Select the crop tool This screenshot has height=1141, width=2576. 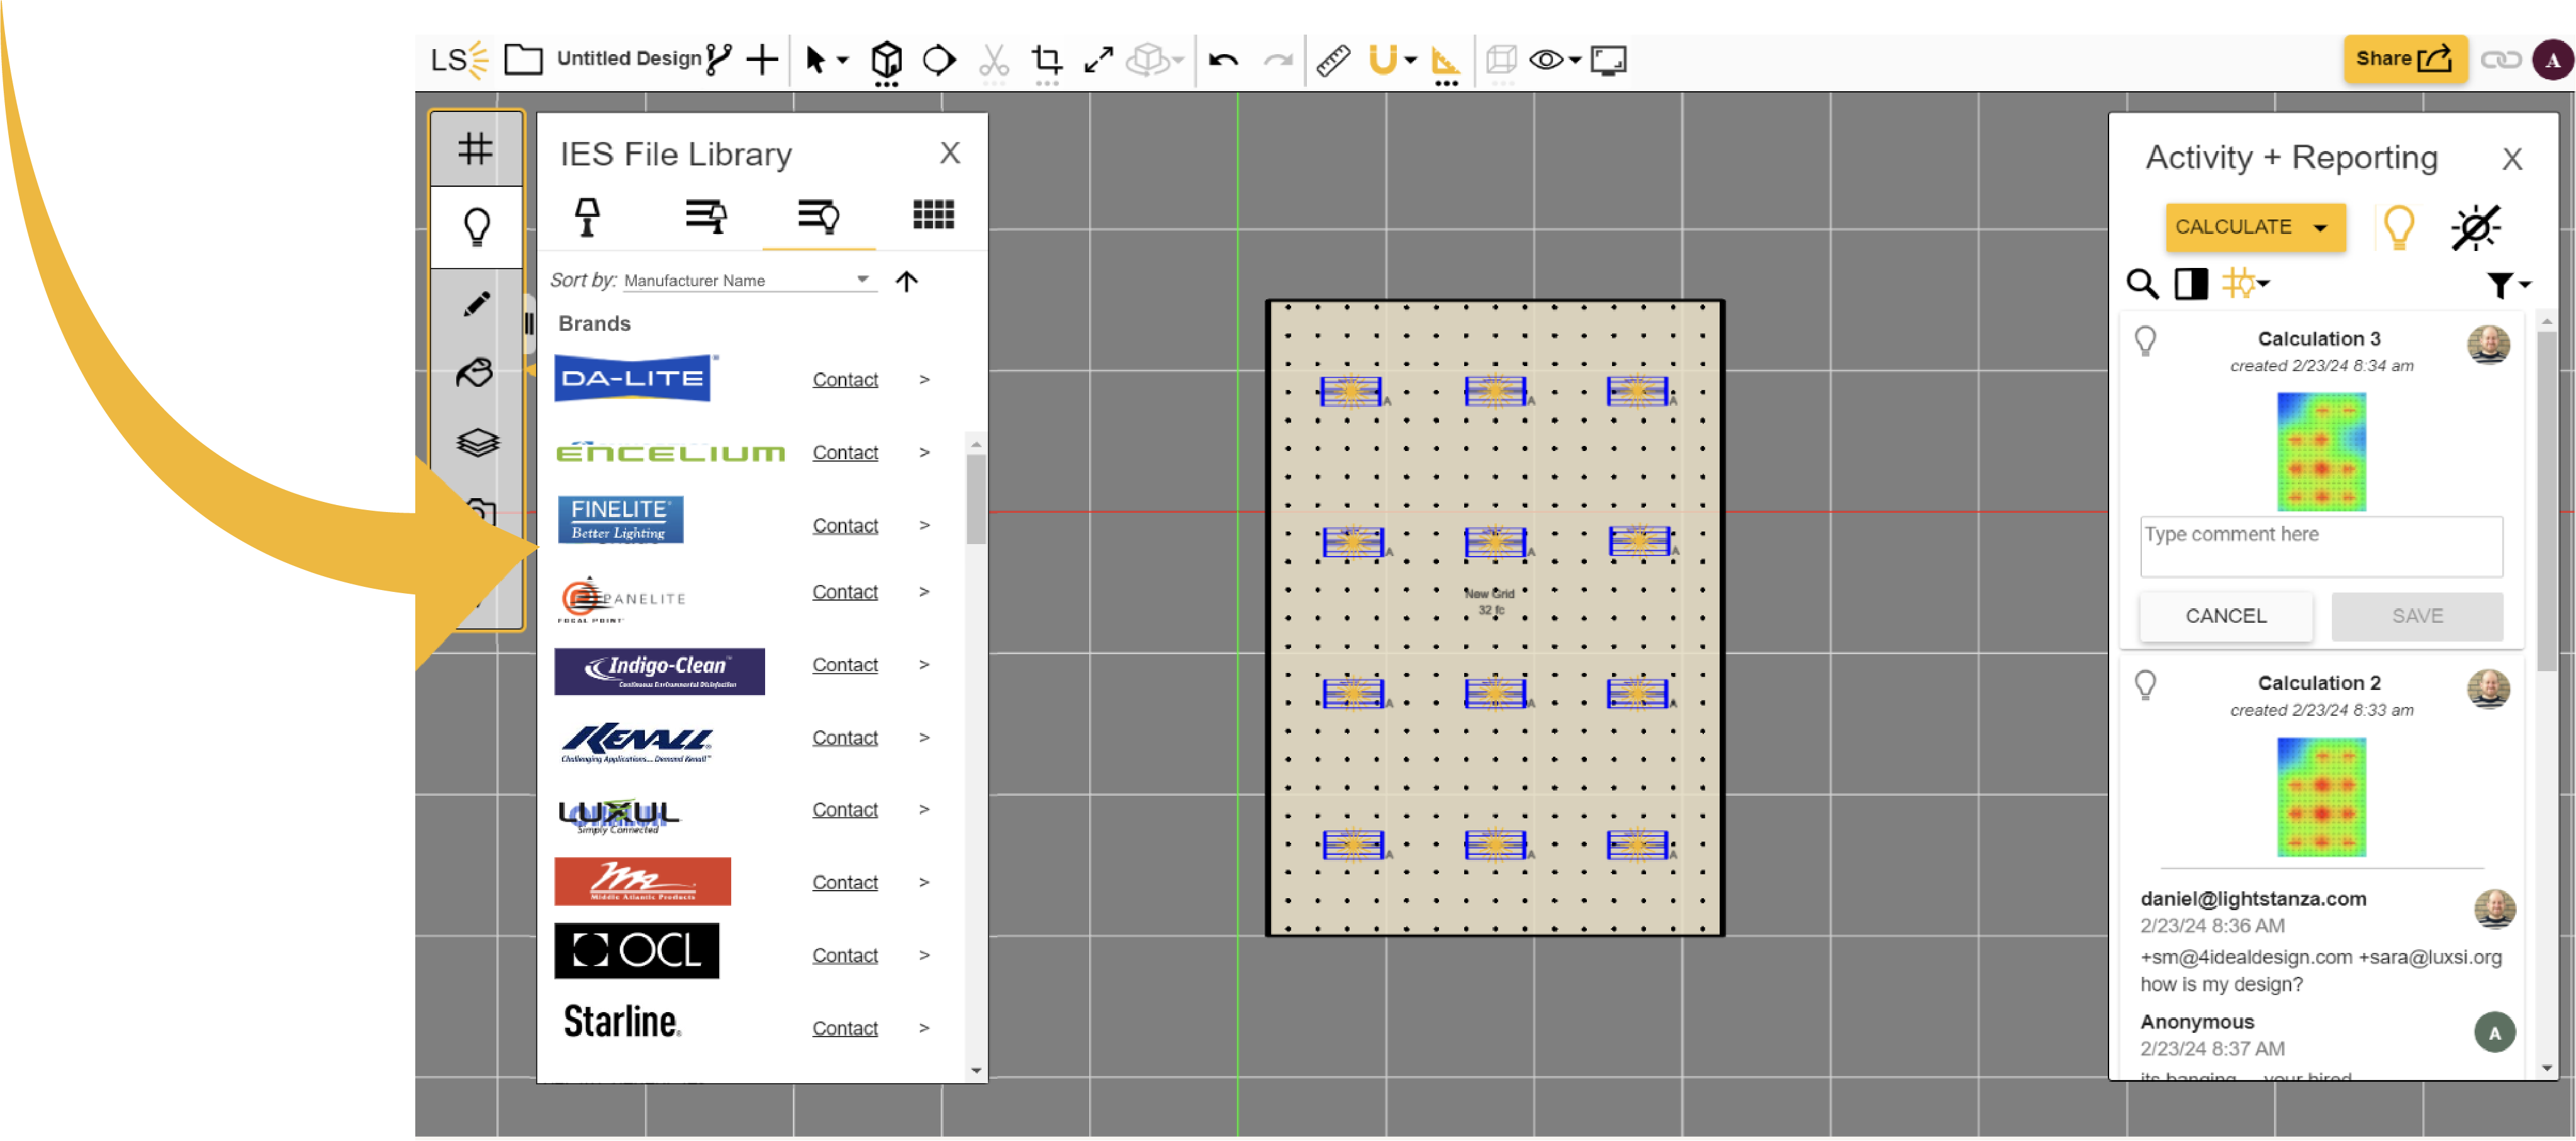[1047, 60]
